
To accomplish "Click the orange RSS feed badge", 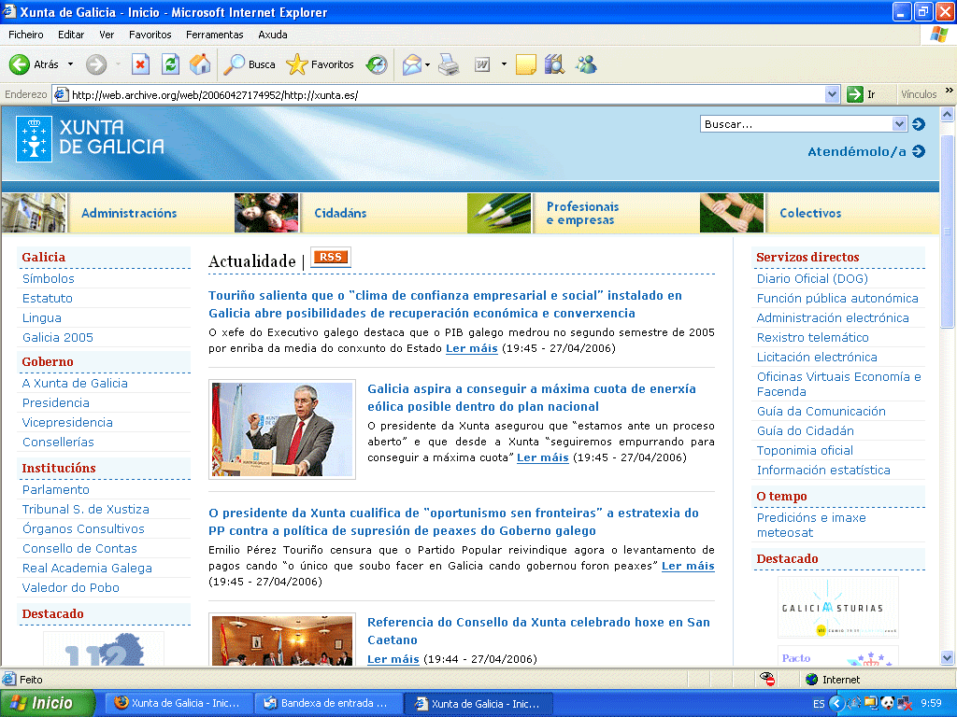I will [331, 258].
